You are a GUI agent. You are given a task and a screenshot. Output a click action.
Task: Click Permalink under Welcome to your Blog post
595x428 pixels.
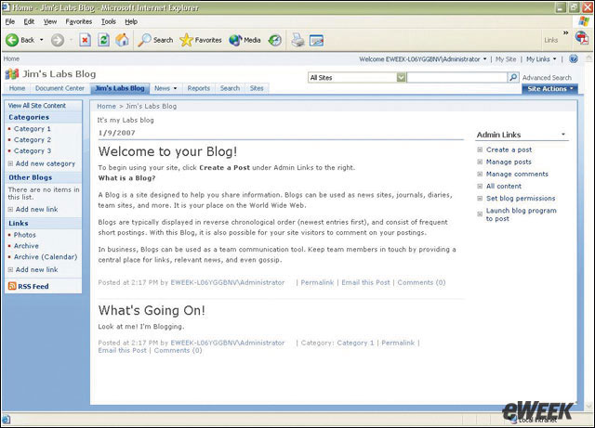pyautogui.click(x=317, y=282)
